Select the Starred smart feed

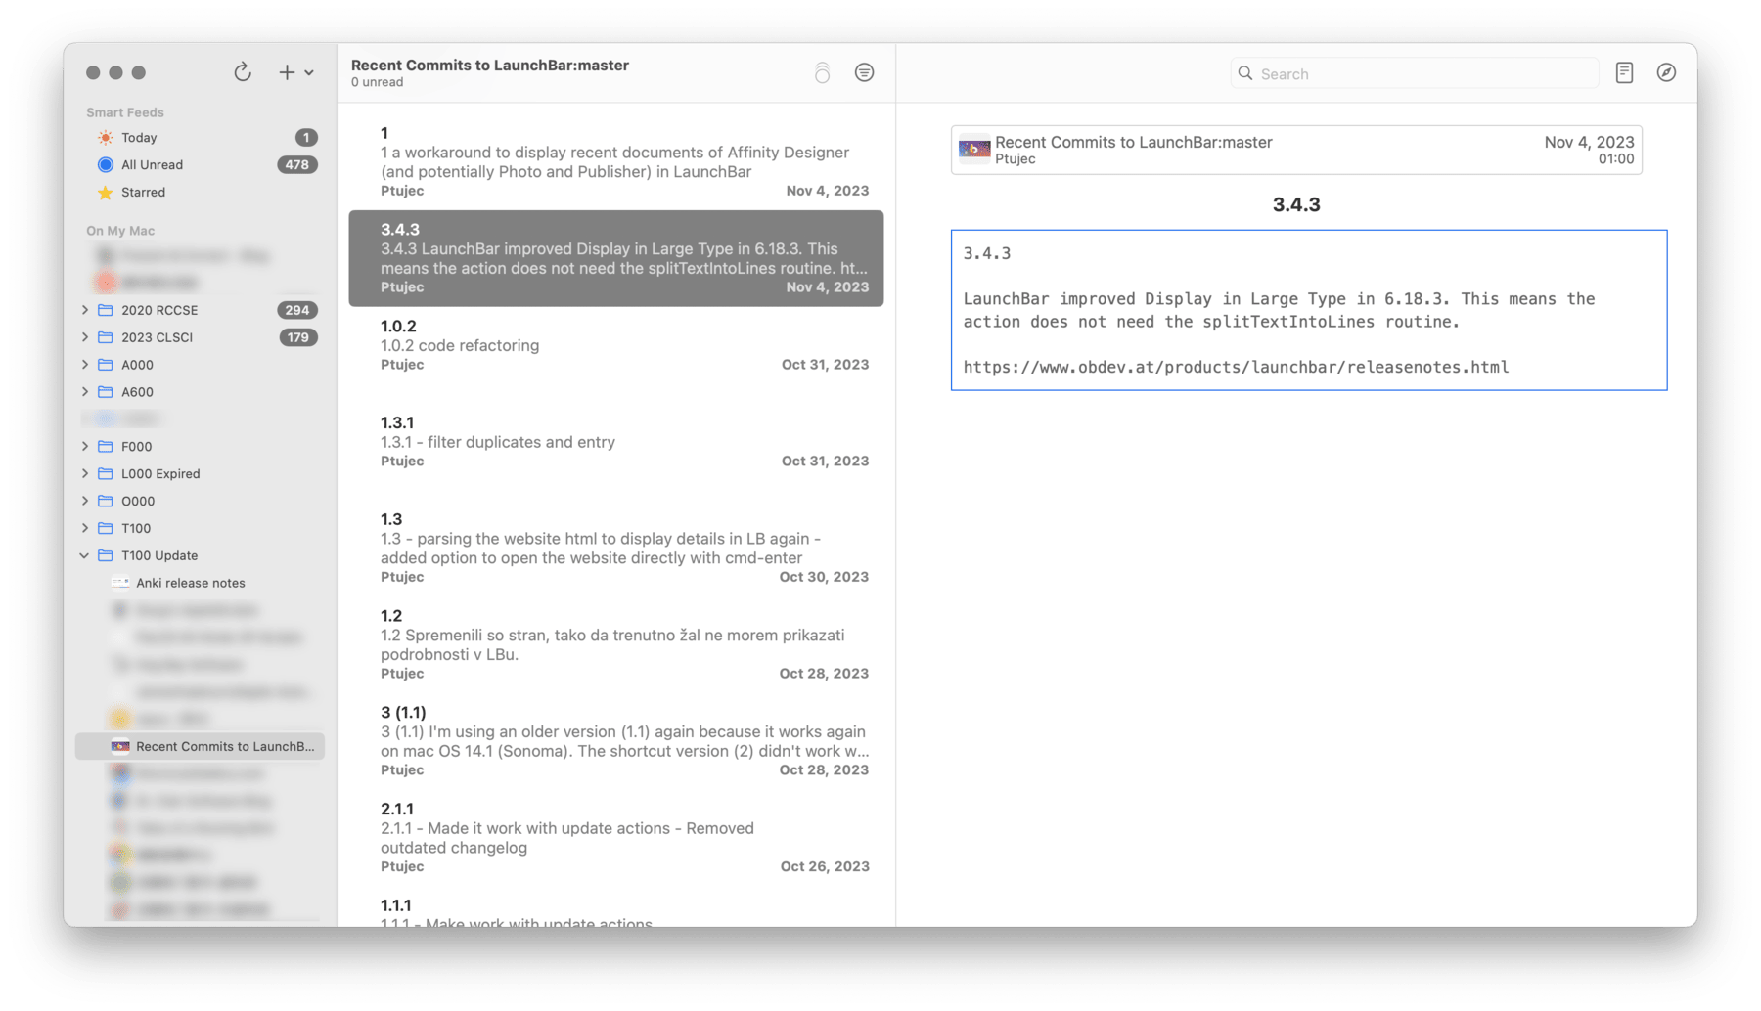201,193
